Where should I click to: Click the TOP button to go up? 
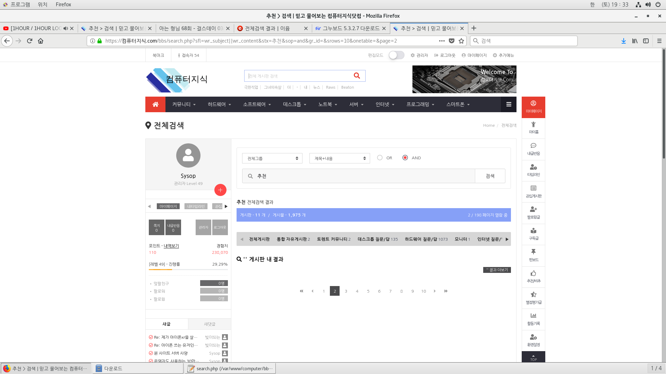point(533,357)
